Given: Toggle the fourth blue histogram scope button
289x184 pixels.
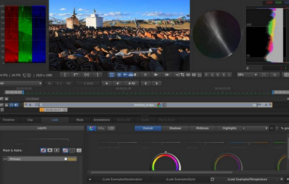Looking at the screenshot, I should click(131, 75).
